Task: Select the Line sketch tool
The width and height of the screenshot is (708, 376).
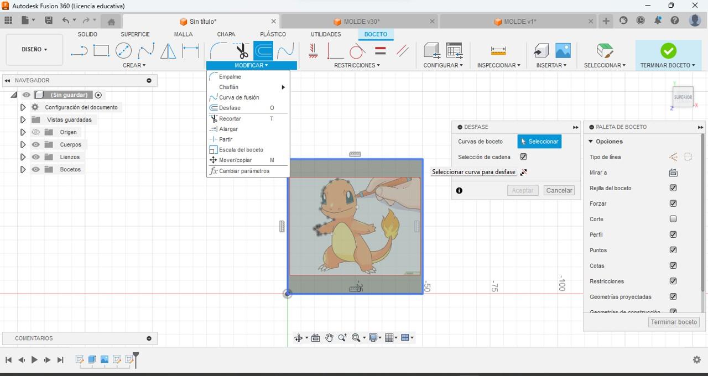Action: pos(79,51)
